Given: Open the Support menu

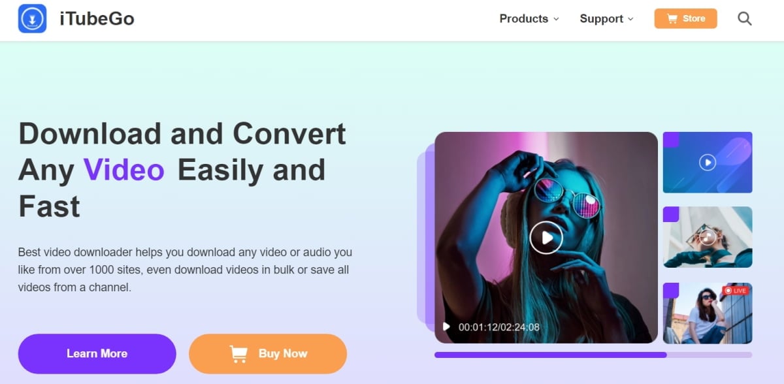Looking at the screenshot, I should coord(607,18).
